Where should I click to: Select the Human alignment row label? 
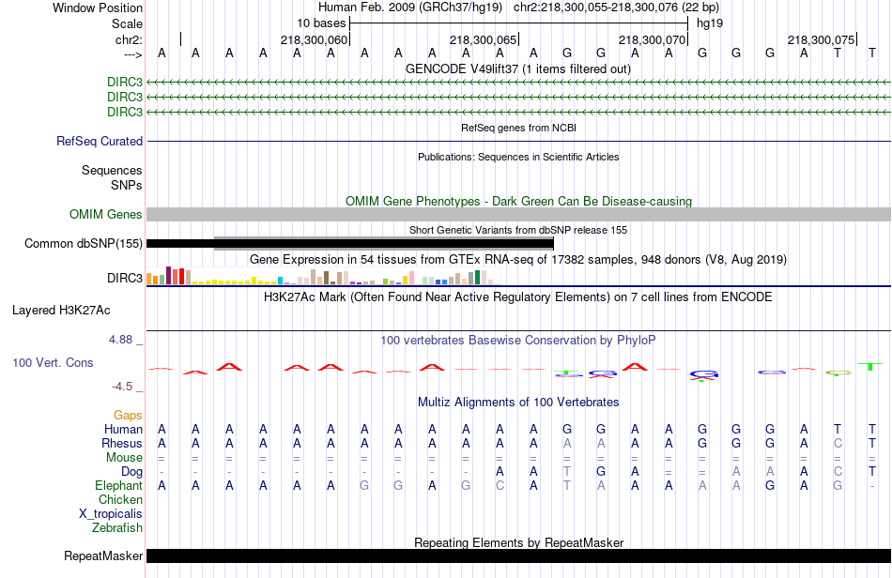pos(123,429)
